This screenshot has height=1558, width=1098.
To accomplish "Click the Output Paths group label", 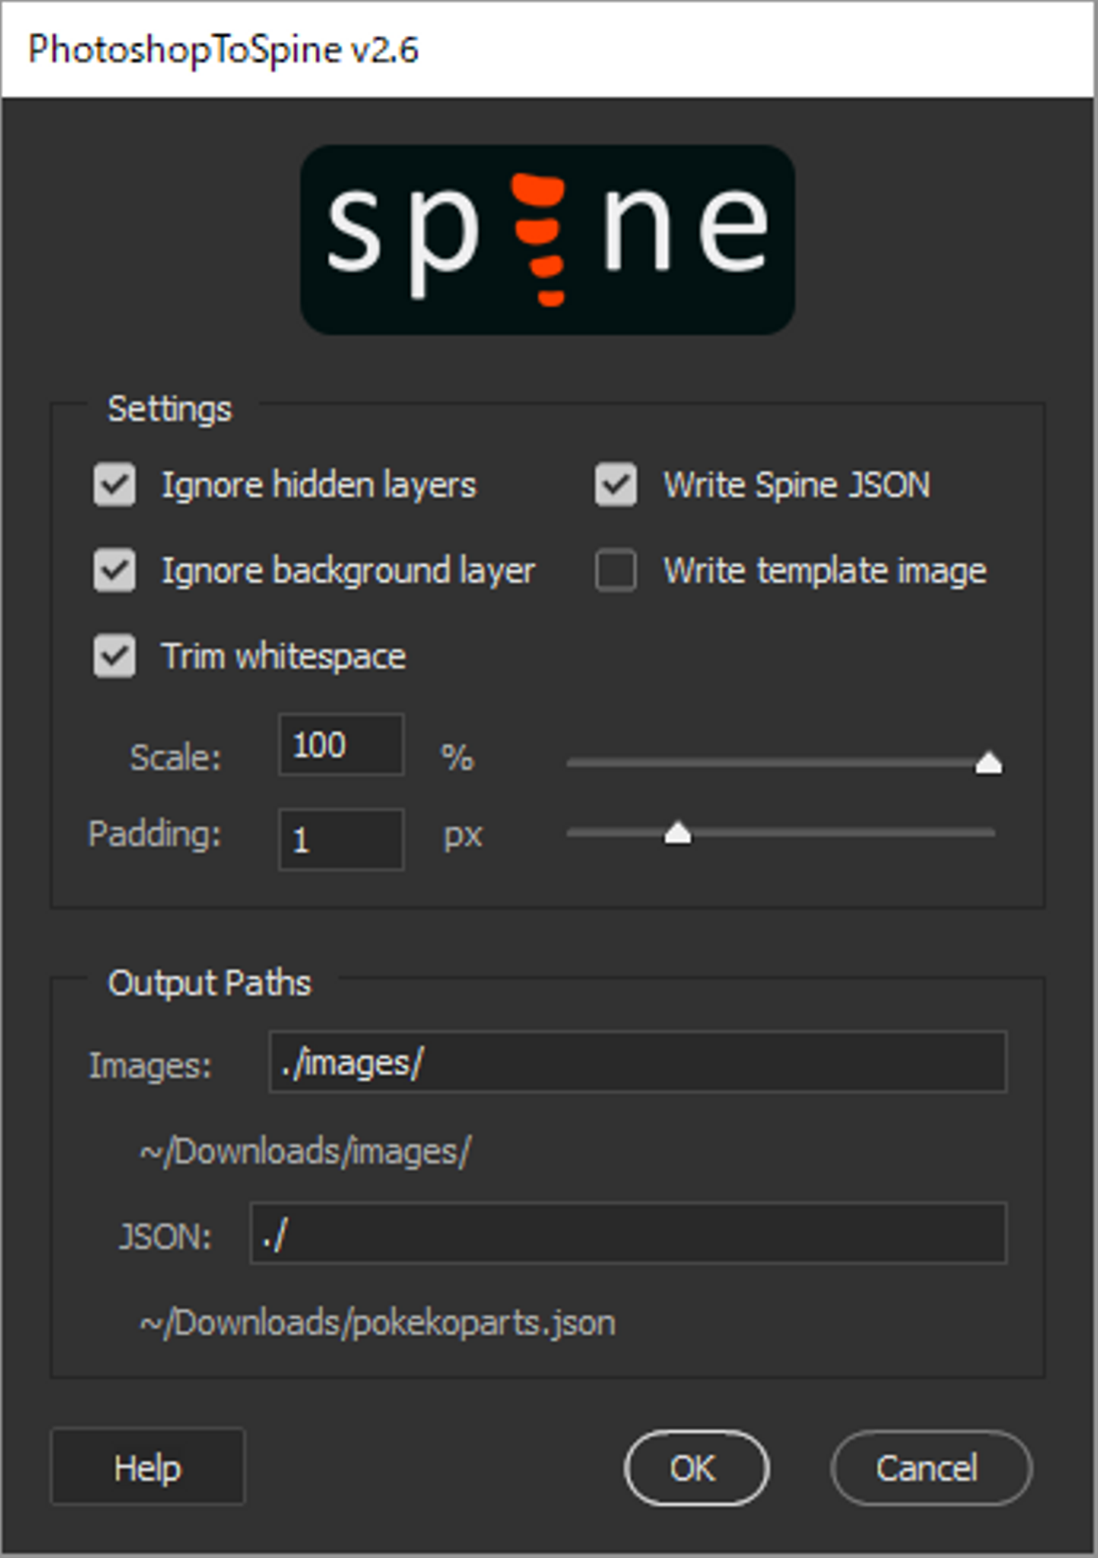I will click(210, 983).
